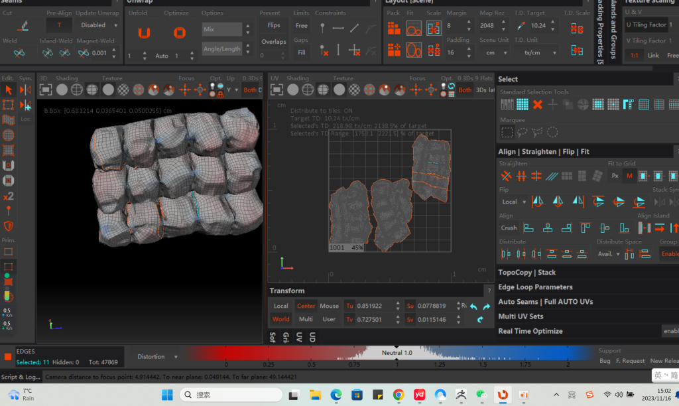Open the Distribute Space Avail. dropdown
Viewport: 679px width, 406px height.
click(x=609, y=254)
